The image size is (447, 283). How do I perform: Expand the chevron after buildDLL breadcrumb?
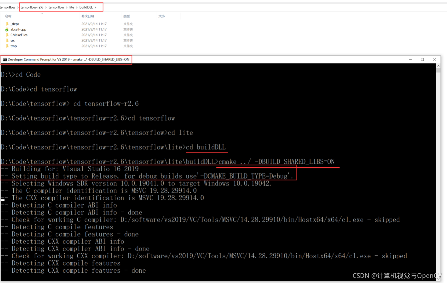coord(96,7)
